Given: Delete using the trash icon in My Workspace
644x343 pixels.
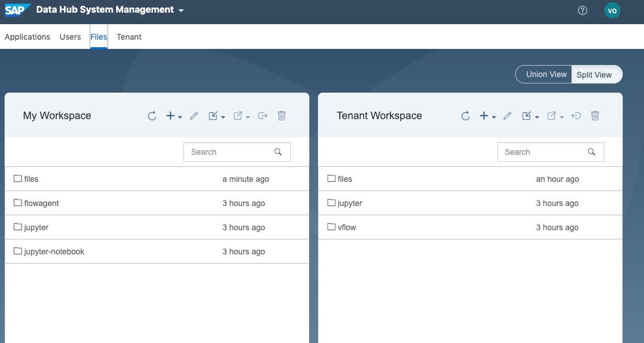Looking at the screenshot, I should pyautogui.click(x=281, y=116).
